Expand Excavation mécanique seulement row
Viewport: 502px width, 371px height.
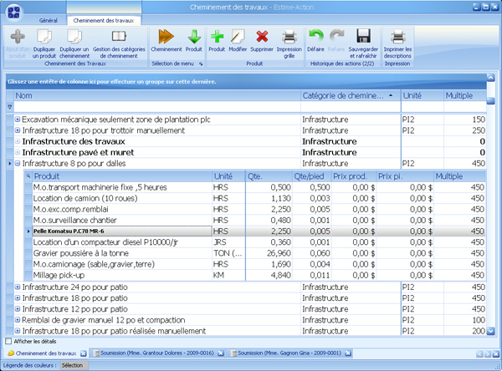click(x=18, y=119)
